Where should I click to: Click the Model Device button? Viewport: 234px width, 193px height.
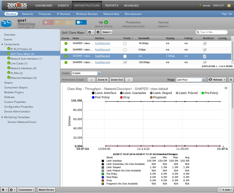(46, 190)
